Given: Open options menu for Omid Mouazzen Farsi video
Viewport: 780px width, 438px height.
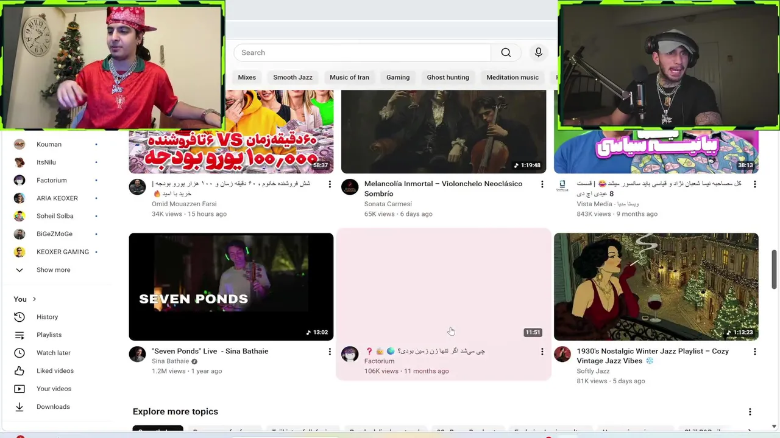Looking at the screenshot, I should [x=330, y=184].
